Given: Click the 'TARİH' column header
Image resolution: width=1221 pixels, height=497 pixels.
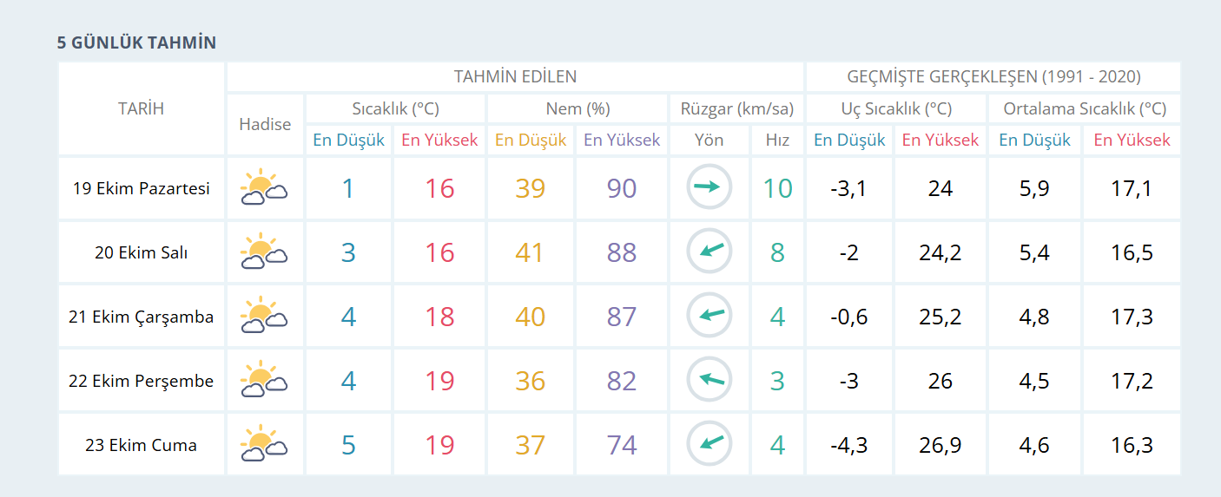Looking at the screenshot, I should coord(141,108).
